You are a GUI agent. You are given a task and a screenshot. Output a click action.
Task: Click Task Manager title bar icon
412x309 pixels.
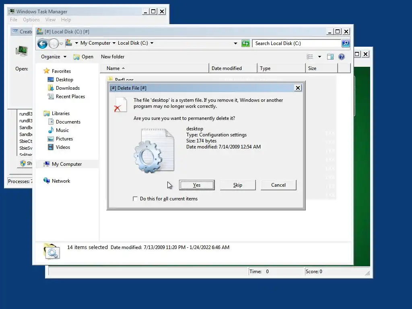coord(12,12)
